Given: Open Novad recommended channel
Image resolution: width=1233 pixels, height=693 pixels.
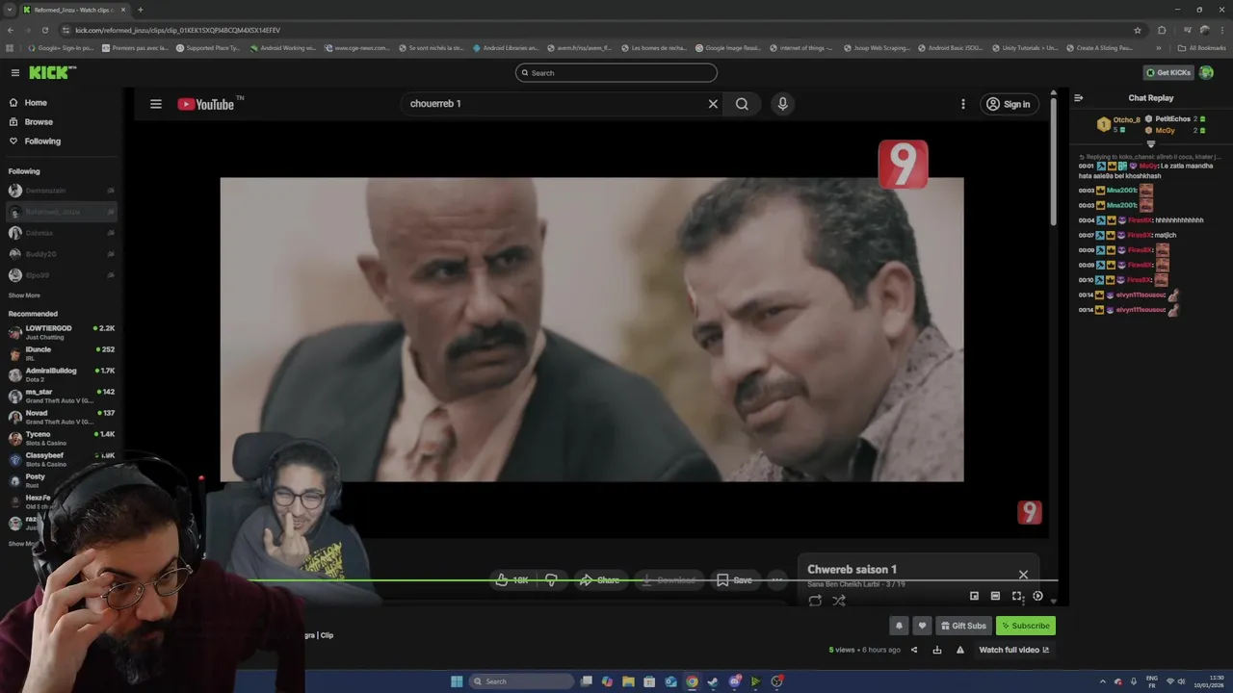Looking at the screenshot, I should pos(61,417).
